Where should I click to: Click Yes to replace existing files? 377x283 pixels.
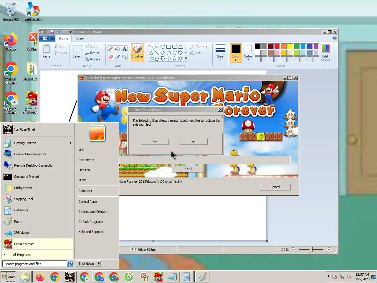(155, 142)
